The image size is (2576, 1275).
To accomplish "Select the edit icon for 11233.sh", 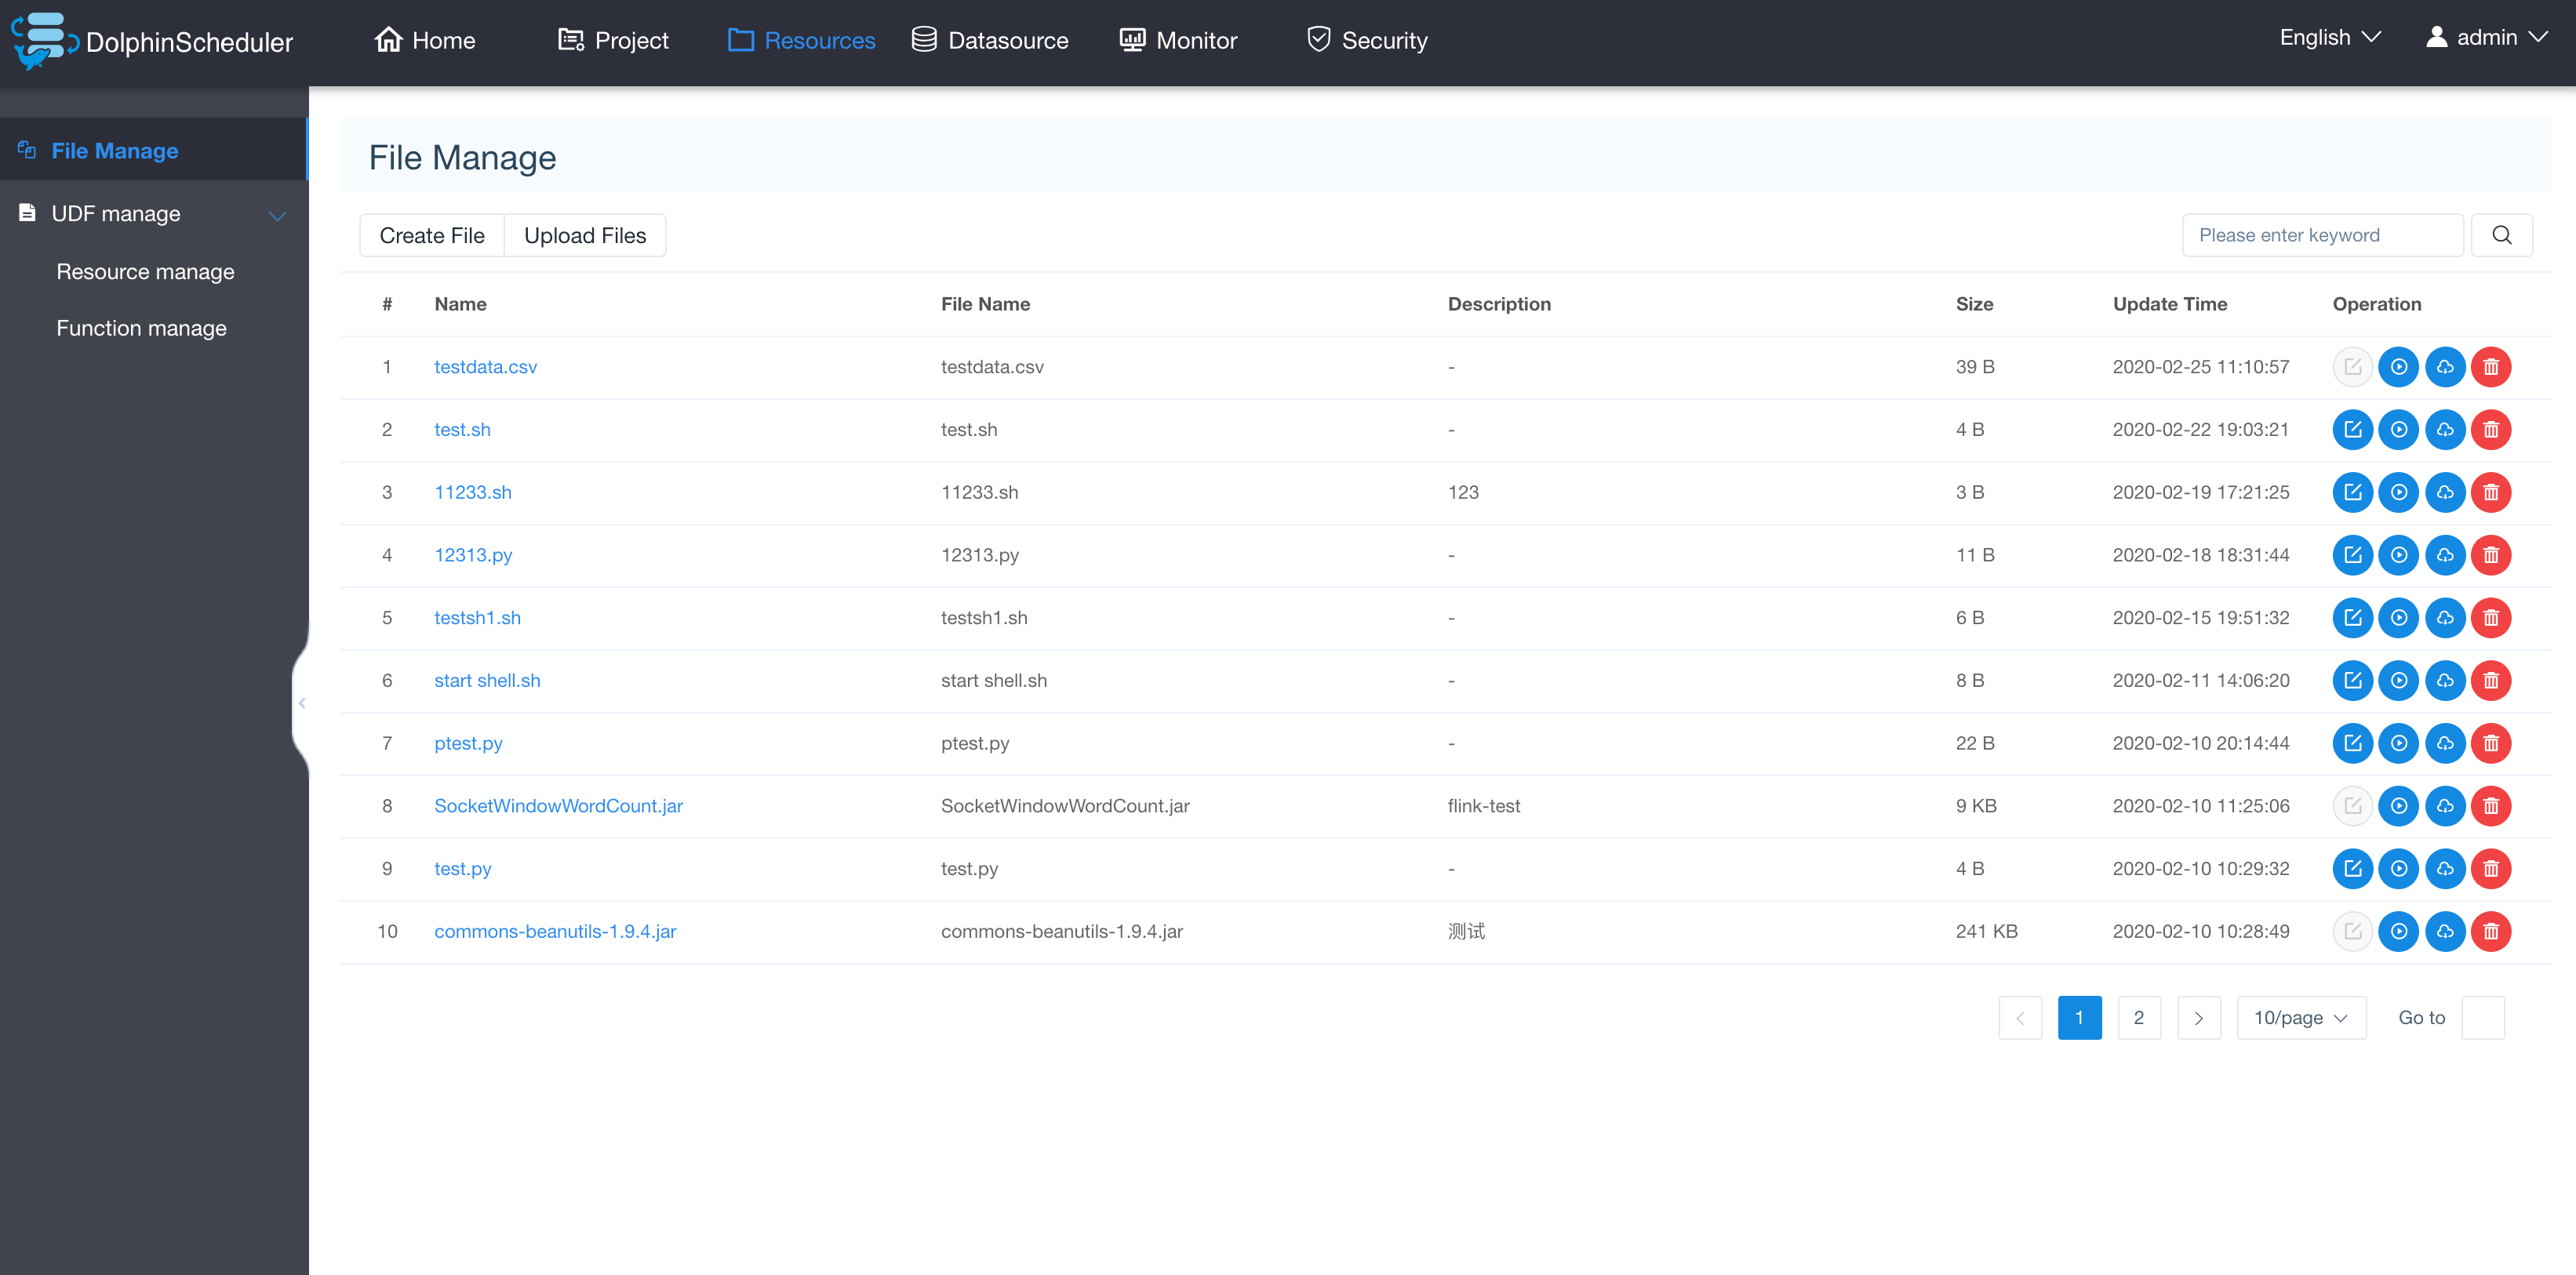I will [x=2352, y=492].
